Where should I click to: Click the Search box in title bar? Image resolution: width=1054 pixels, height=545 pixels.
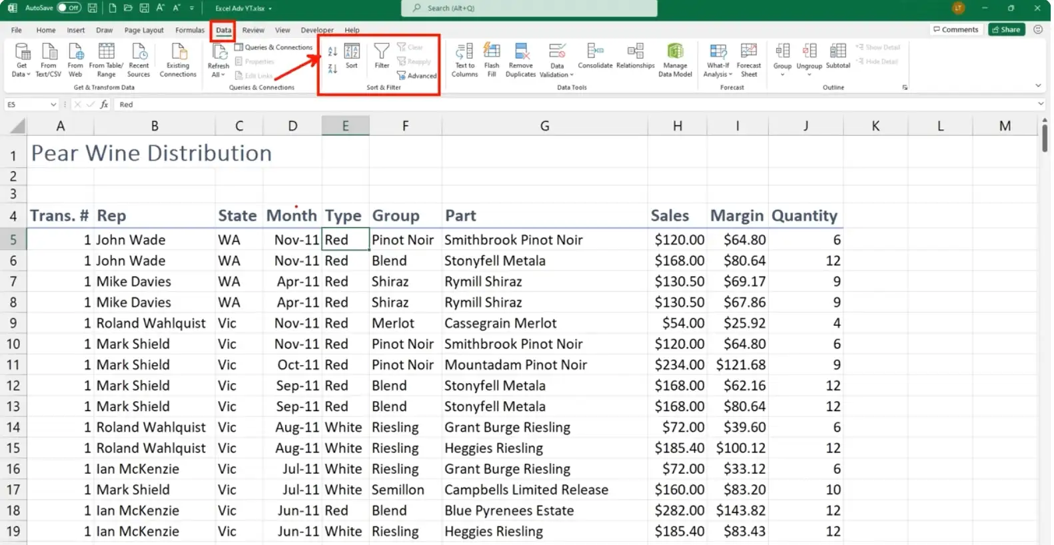[x=529, y=8]
